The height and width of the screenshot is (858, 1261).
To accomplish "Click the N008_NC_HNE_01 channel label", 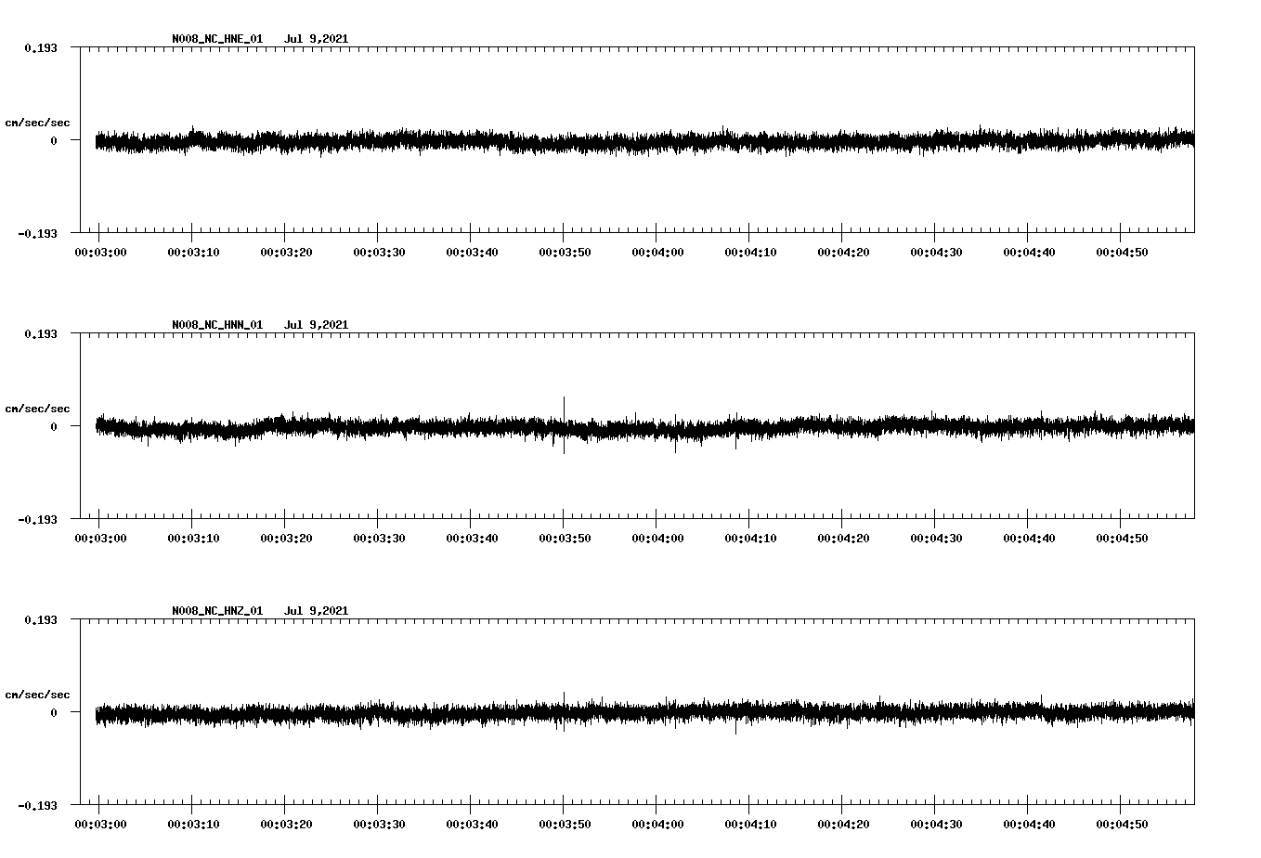I will (215, 39).
